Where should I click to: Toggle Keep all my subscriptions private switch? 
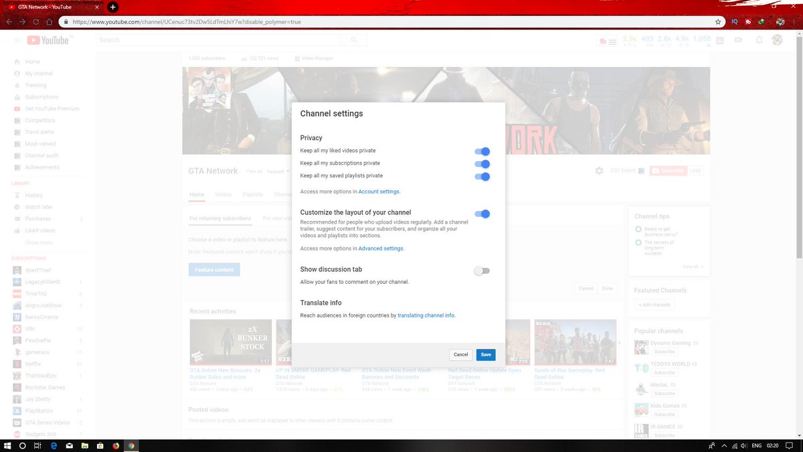point(482,163)
